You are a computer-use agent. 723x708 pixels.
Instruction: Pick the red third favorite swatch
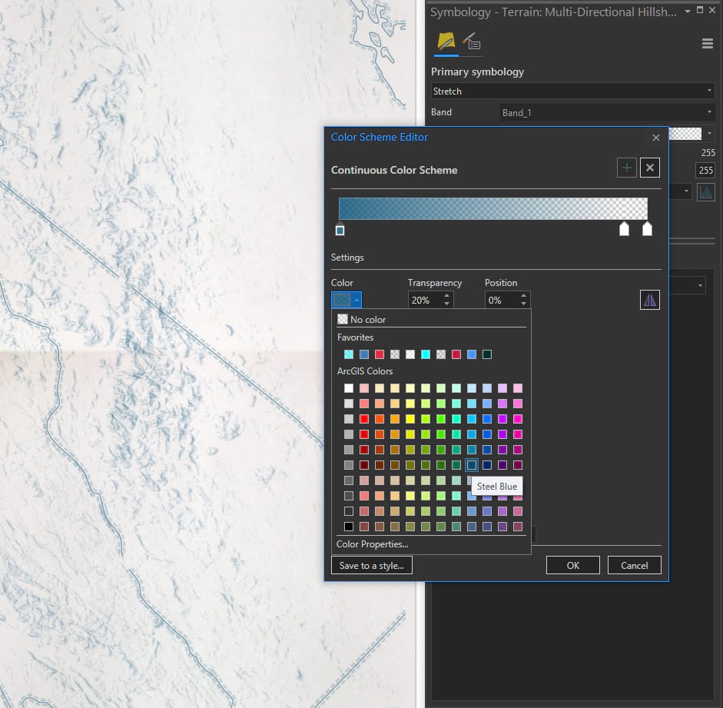click(x=380, y=354)
